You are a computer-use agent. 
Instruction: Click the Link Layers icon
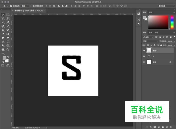146,127
